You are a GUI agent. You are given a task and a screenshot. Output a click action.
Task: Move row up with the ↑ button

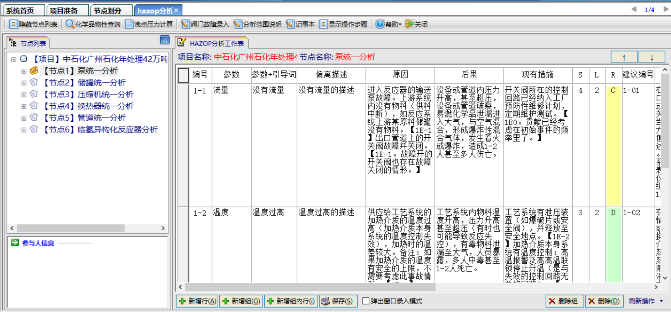pyautogui.click(x=624, y=57)
